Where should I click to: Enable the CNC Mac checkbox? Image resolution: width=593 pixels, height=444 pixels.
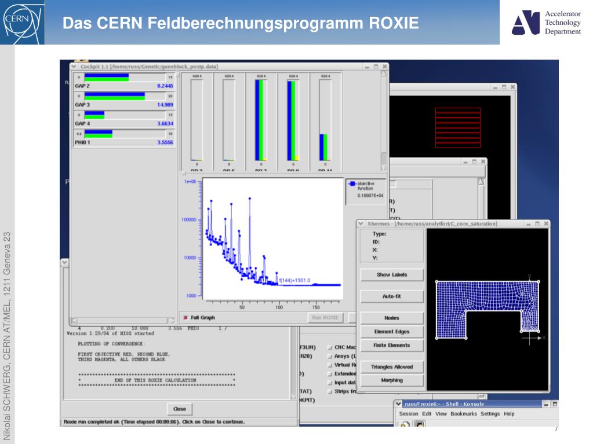coord(330,347)
